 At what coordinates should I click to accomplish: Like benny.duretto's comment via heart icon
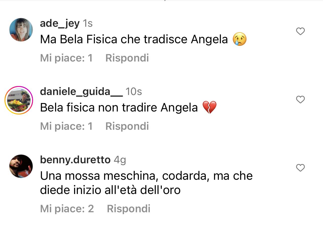click(300, 168)
